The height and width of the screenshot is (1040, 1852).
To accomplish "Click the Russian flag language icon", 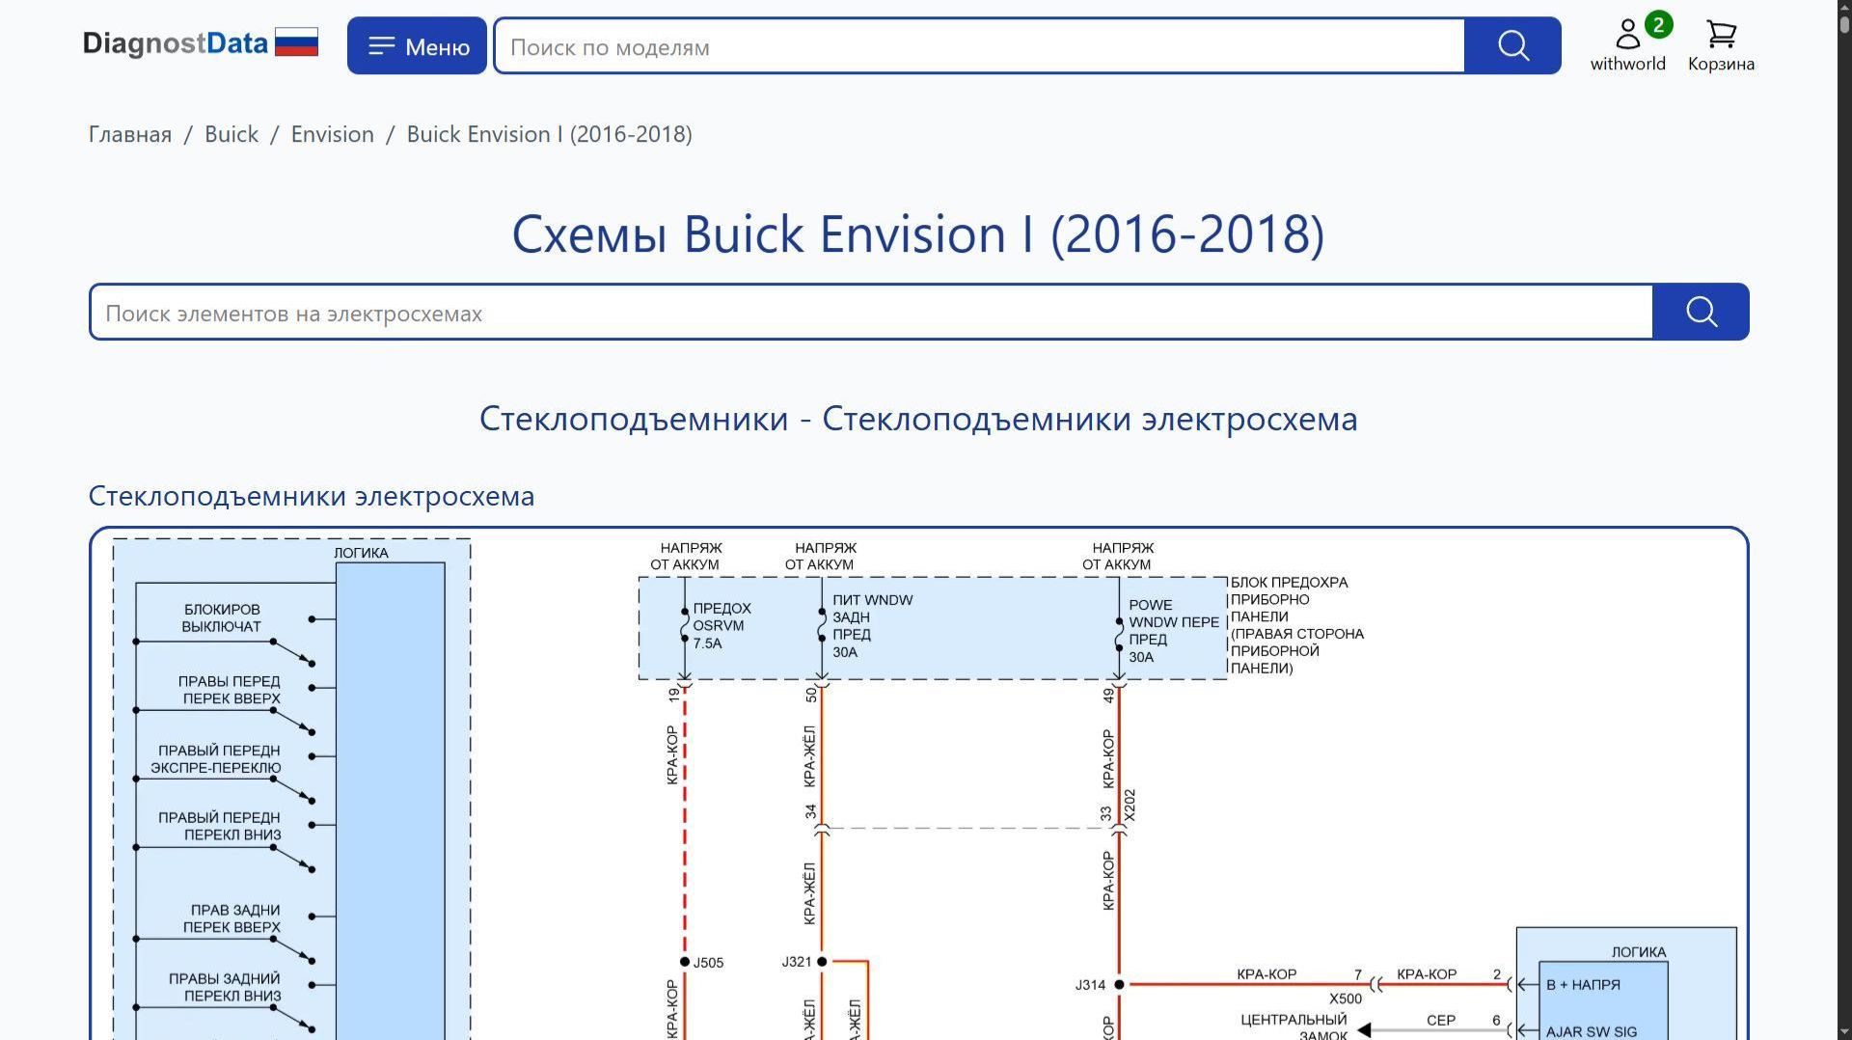I will pyautogui.click(x=296, y=42).
